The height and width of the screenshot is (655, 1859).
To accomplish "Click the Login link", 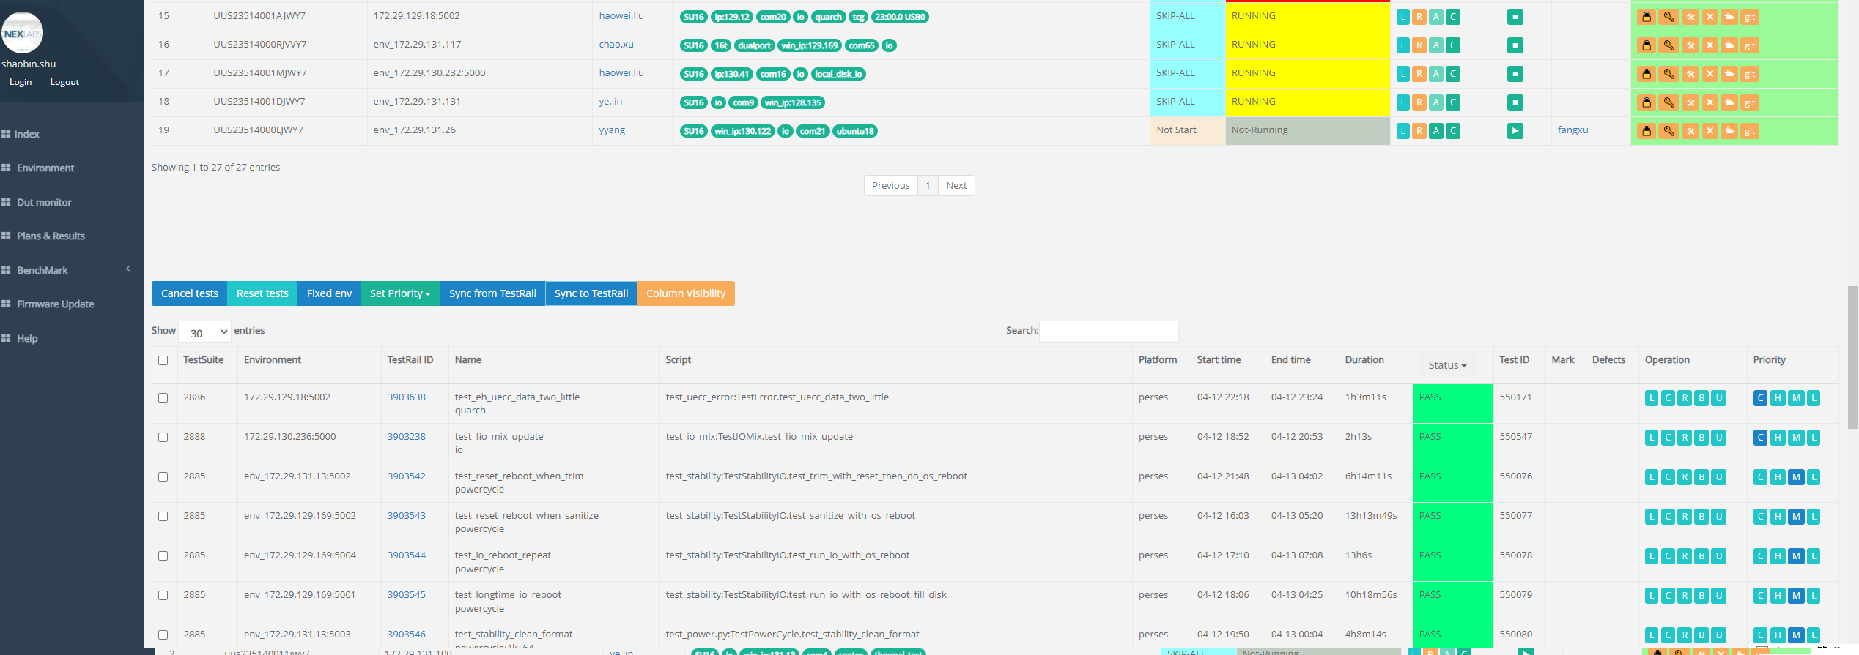I will tap(21, 82).
